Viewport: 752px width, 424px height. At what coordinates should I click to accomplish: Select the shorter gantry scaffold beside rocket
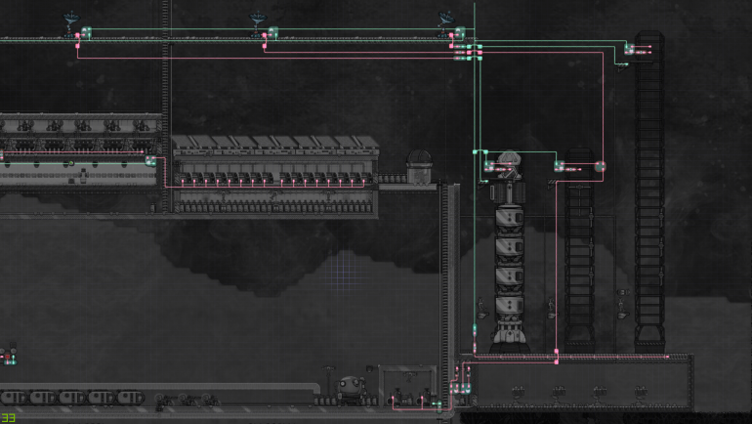[579, 250]
